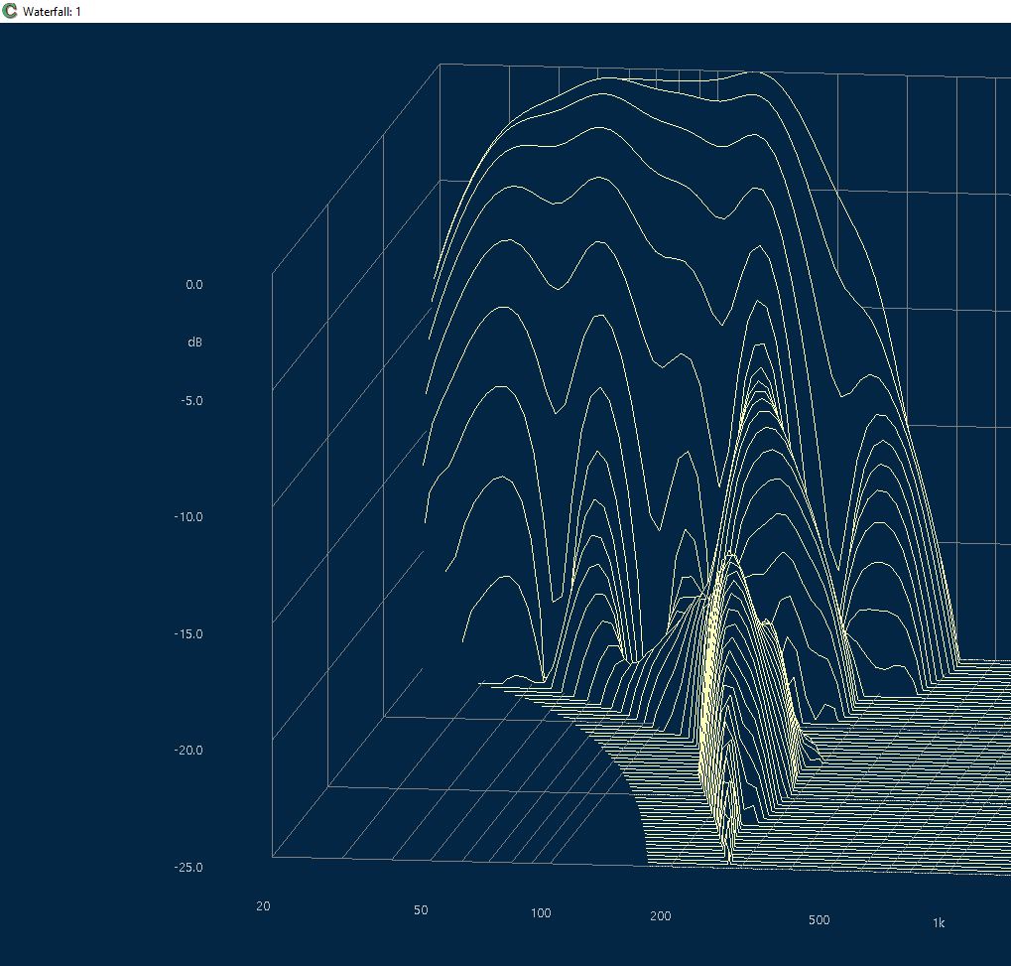Click the 50 Hz frequency label
The height and width of the screenshot is (966, 1011).
421,909
